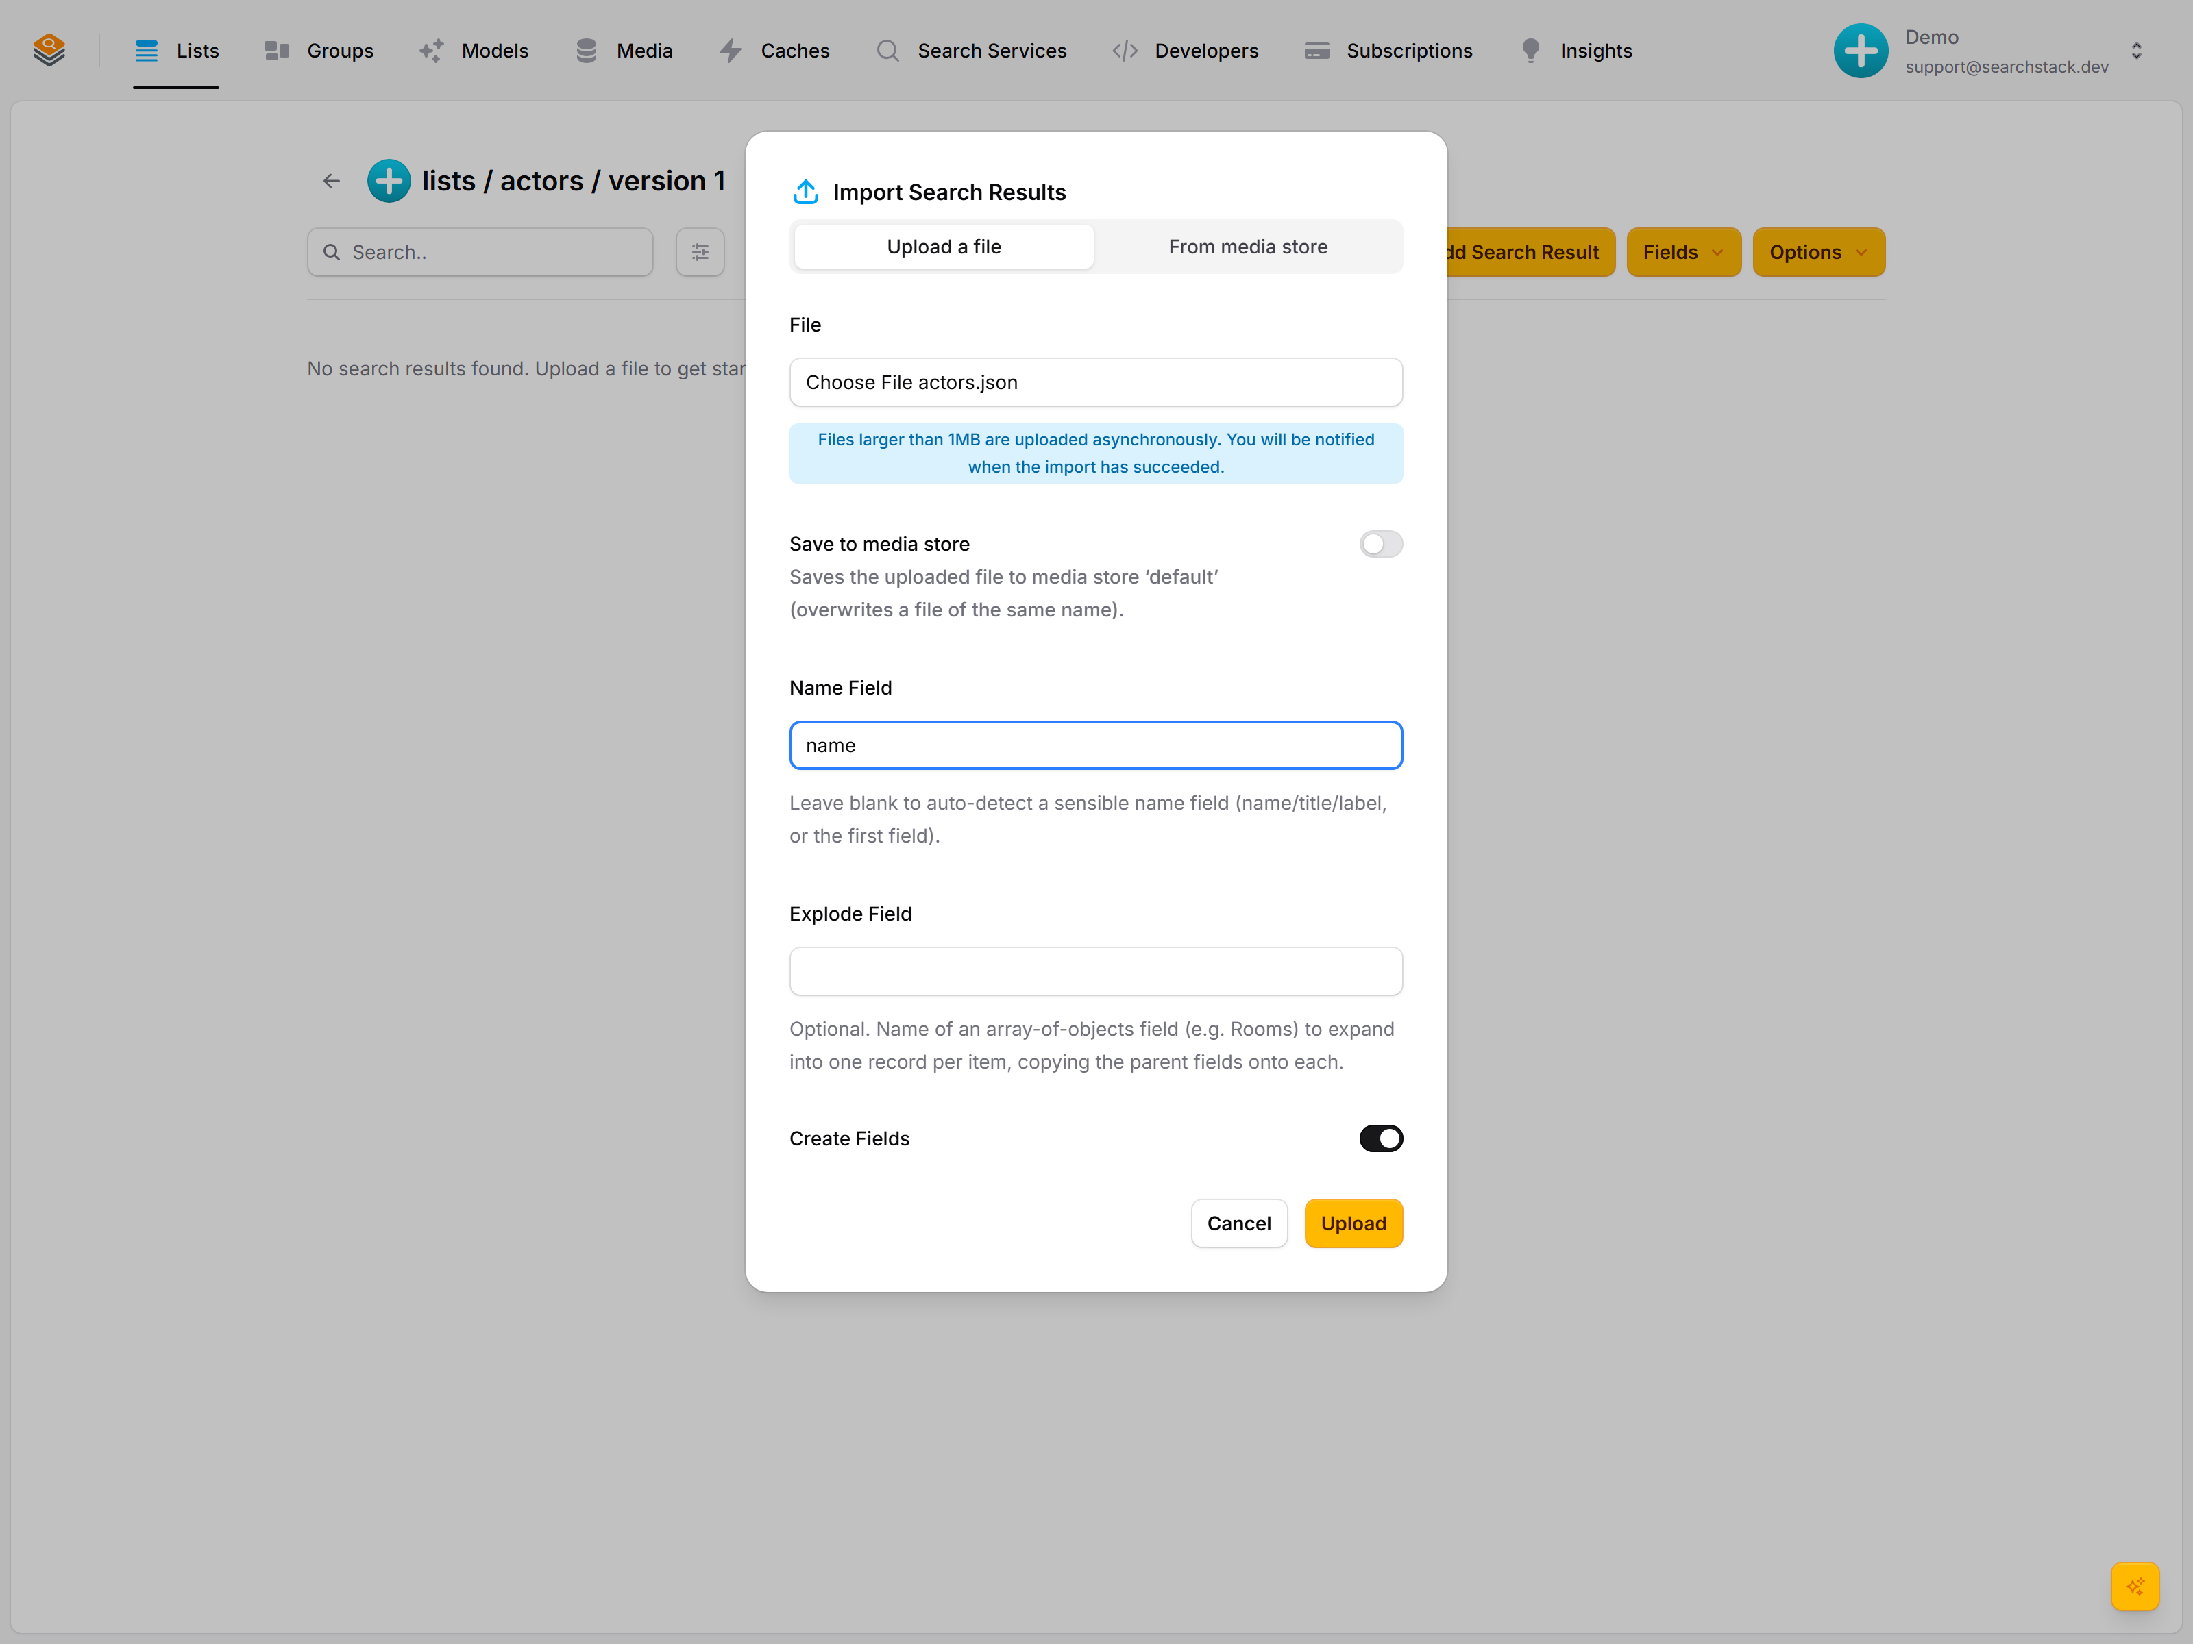The height and width of the screenshot is (1644, 2193).
Task: Go back with the left arrow
Action: [x=331, y=180]
